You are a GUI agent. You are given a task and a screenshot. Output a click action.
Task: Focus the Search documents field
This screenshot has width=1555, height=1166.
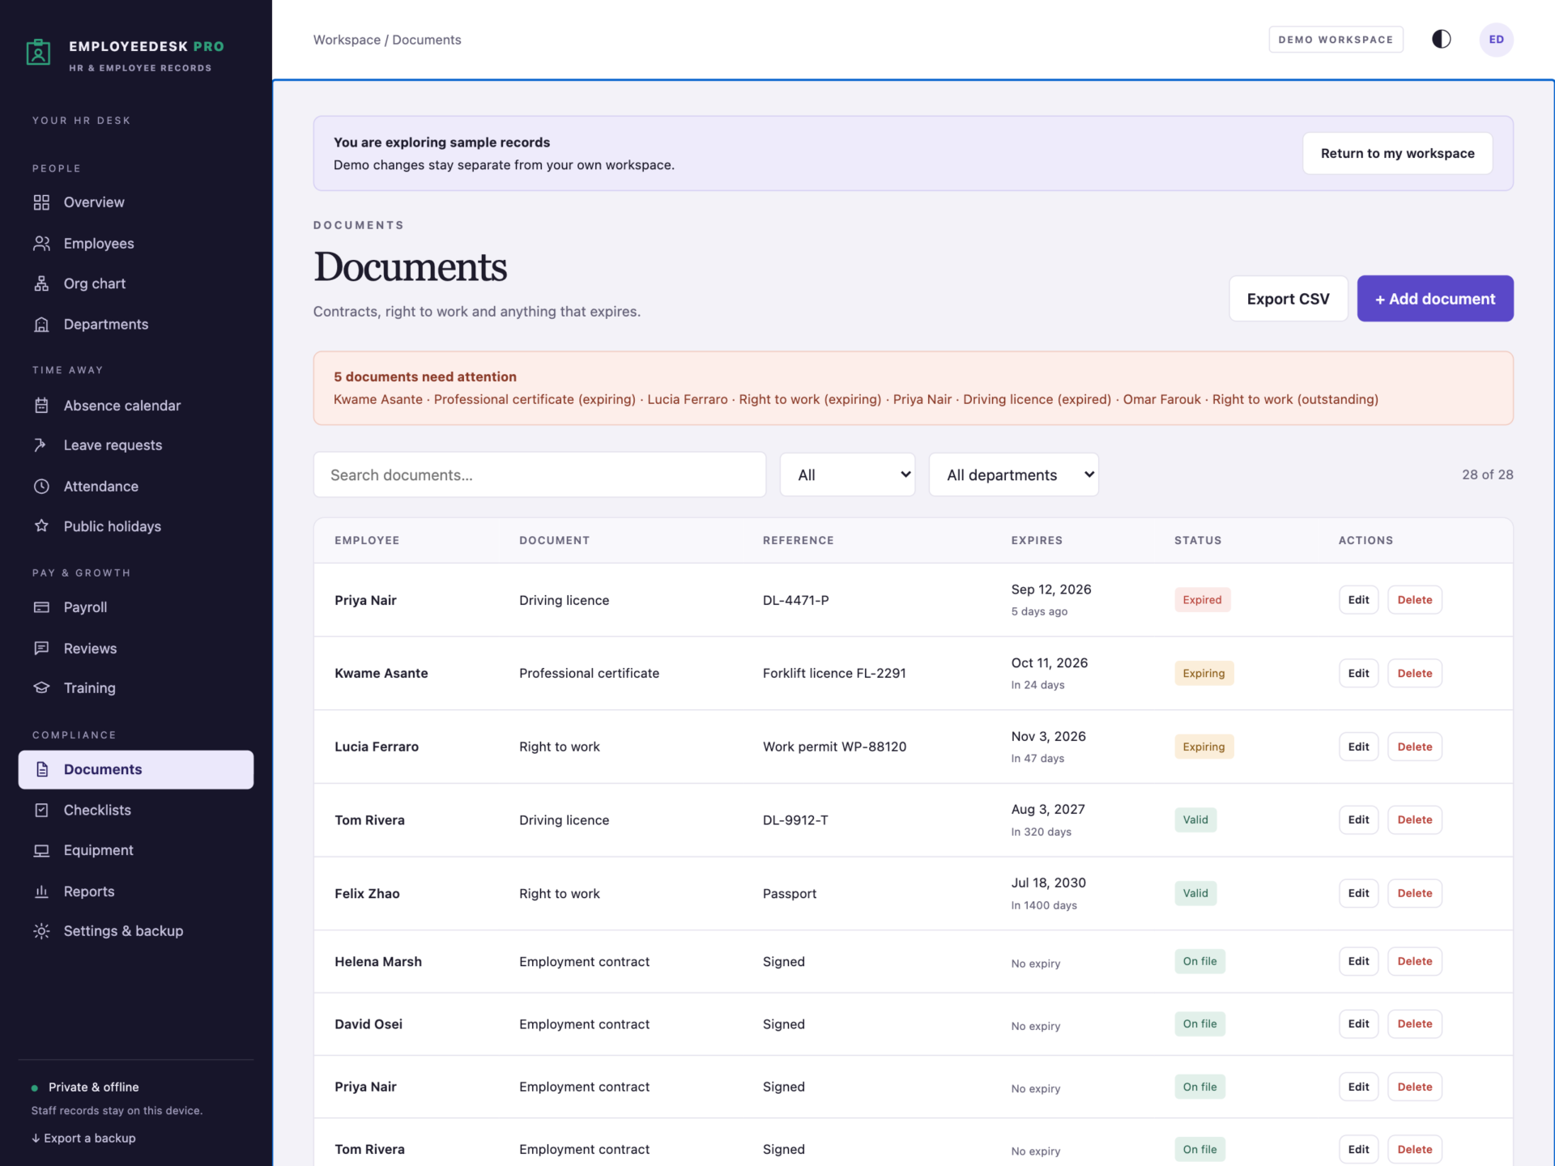click(539, 475)
